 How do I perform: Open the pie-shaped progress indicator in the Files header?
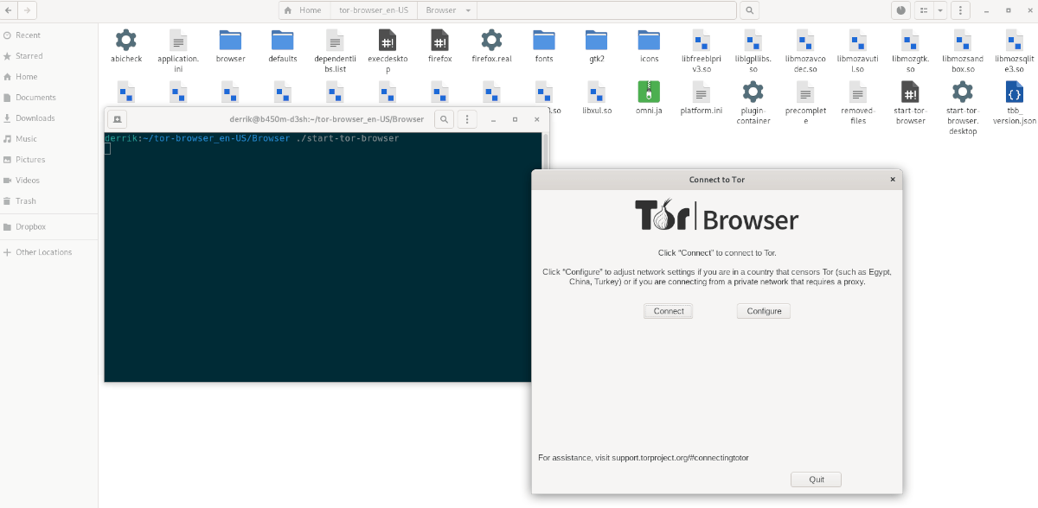point(901,10)
